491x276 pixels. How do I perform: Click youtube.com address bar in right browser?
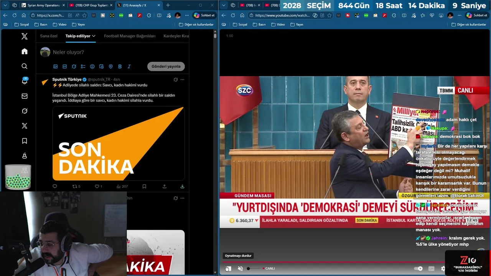[282, 15]
